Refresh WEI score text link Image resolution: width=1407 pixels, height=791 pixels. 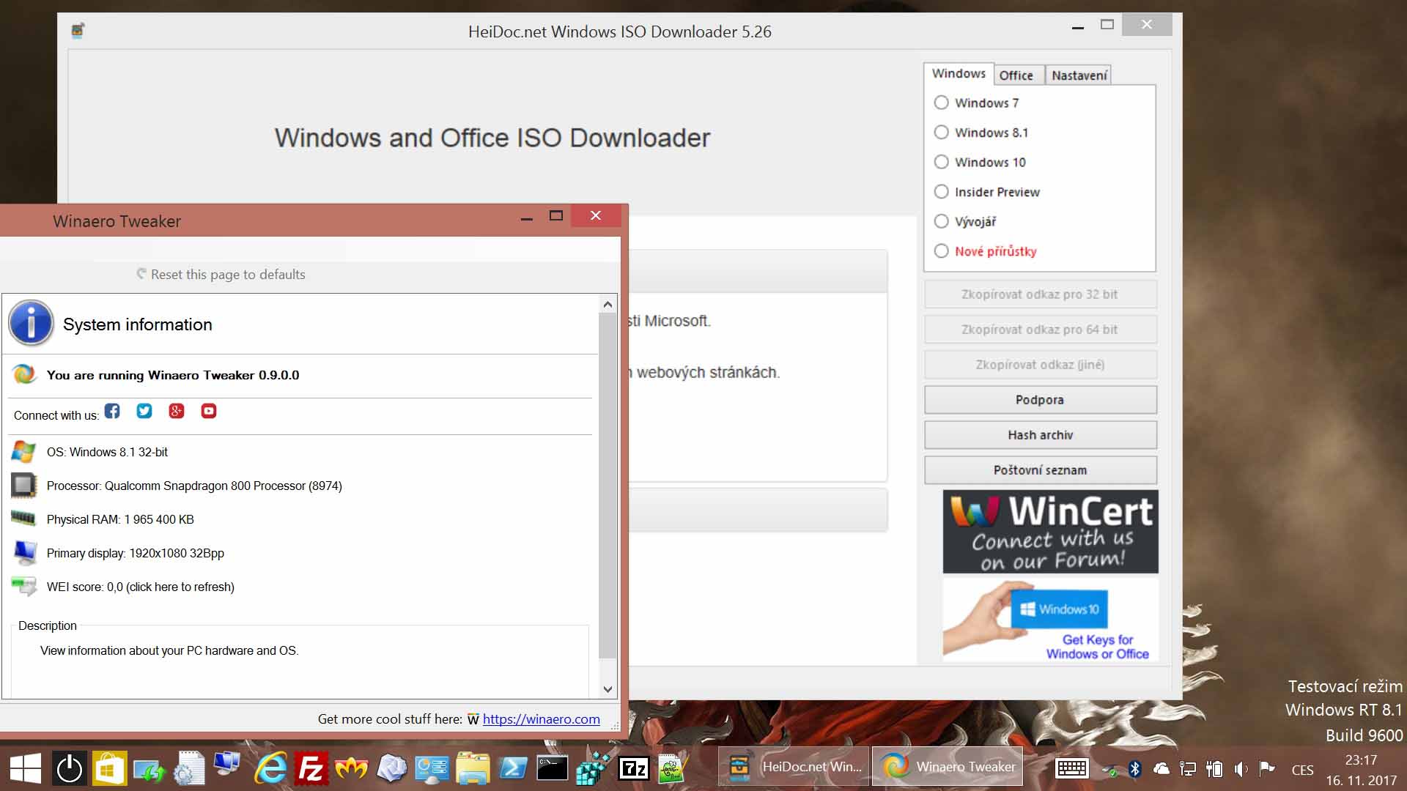(140, 587)
